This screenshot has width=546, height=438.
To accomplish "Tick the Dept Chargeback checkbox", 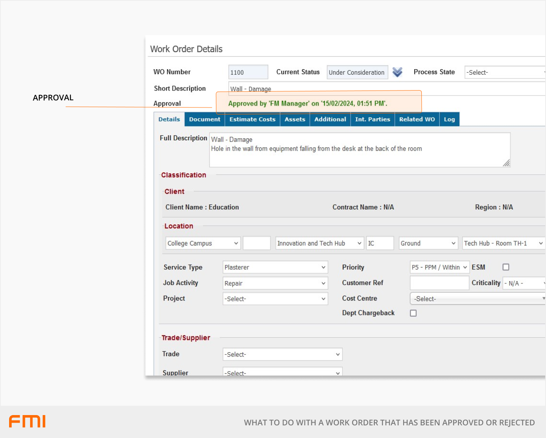I will click(x=413, y=313).
